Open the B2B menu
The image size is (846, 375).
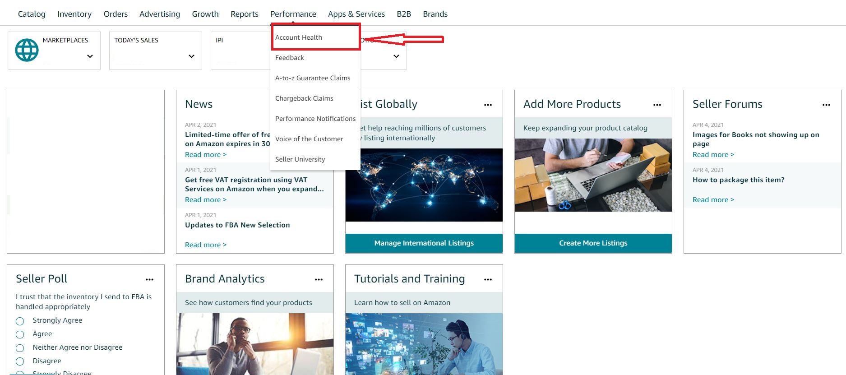(x=404, y=14)
